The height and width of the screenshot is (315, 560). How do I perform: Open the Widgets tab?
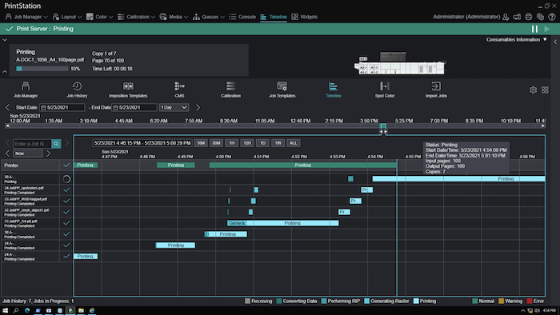tap(304, 17)
